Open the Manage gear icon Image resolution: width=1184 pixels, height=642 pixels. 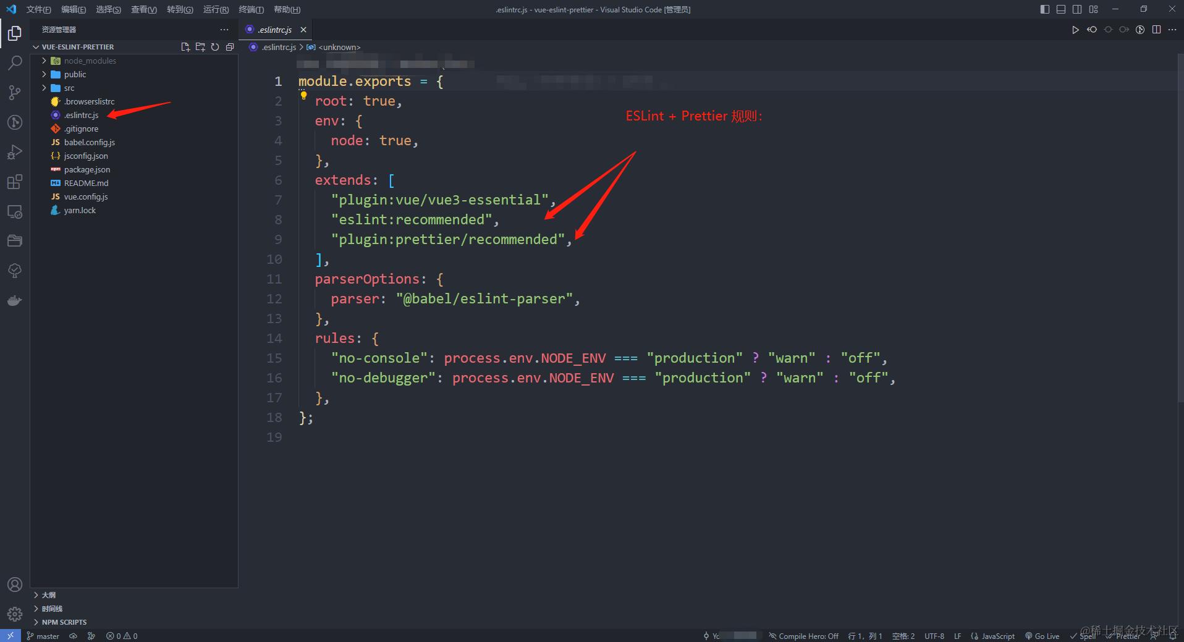click(x=15, y=614)
